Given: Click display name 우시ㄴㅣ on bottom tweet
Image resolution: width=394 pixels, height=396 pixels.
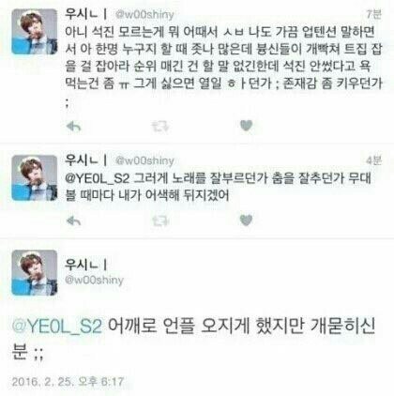Looking at the screenshot, I should (x=86, y=265).
